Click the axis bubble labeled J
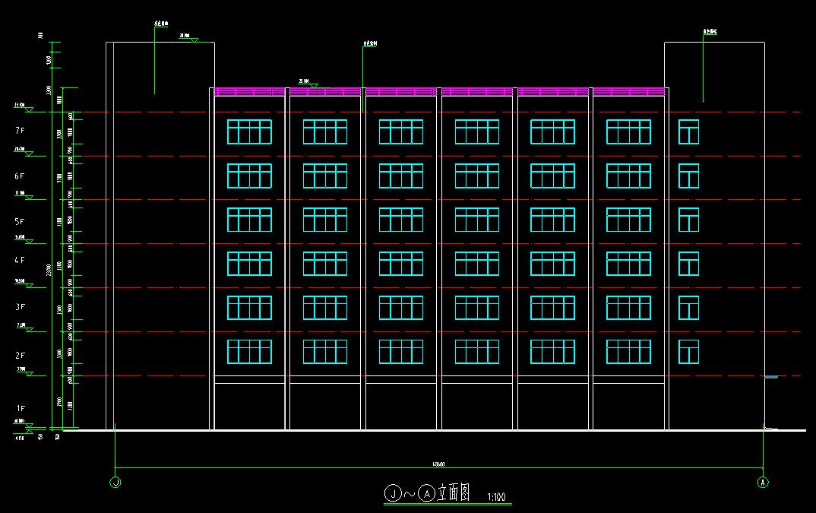Viewport: 816px width, 513px height. pos(115,481)
